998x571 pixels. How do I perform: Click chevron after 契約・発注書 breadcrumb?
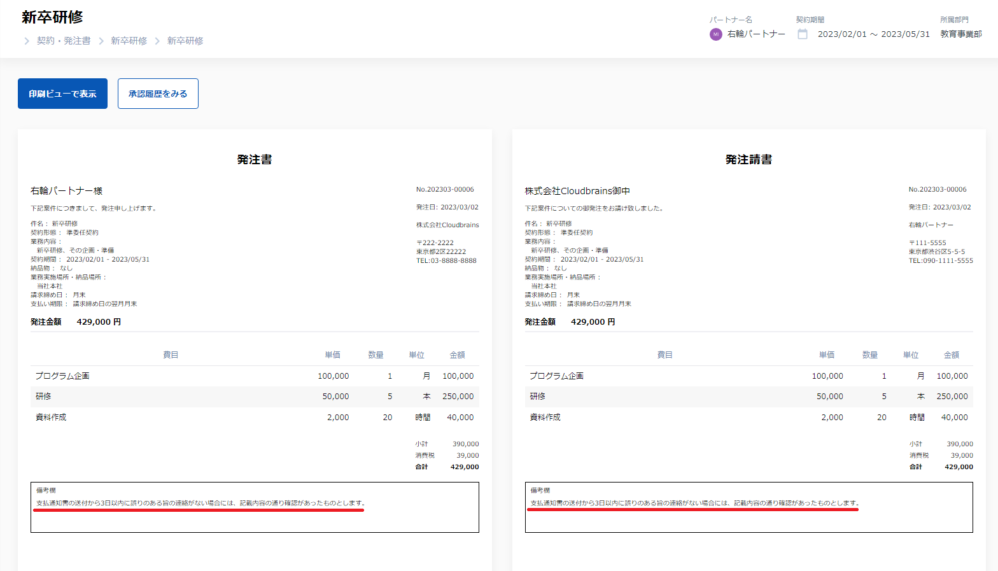click(101, 41)
